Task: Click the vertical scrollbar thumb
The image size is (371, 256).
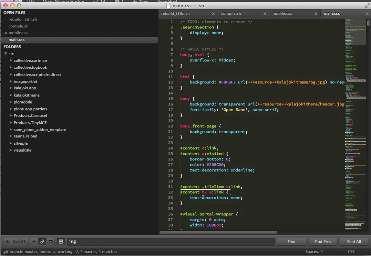Action: 368,23
